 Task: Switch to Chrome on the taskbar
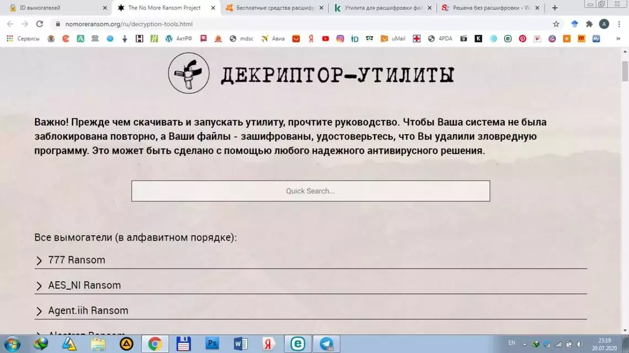point(155,344)
